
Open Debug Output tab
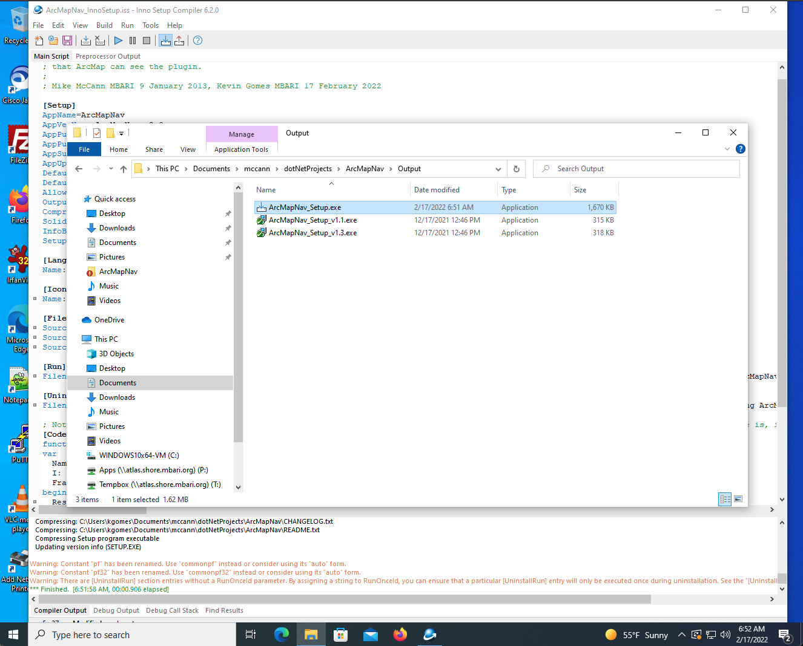116,610
